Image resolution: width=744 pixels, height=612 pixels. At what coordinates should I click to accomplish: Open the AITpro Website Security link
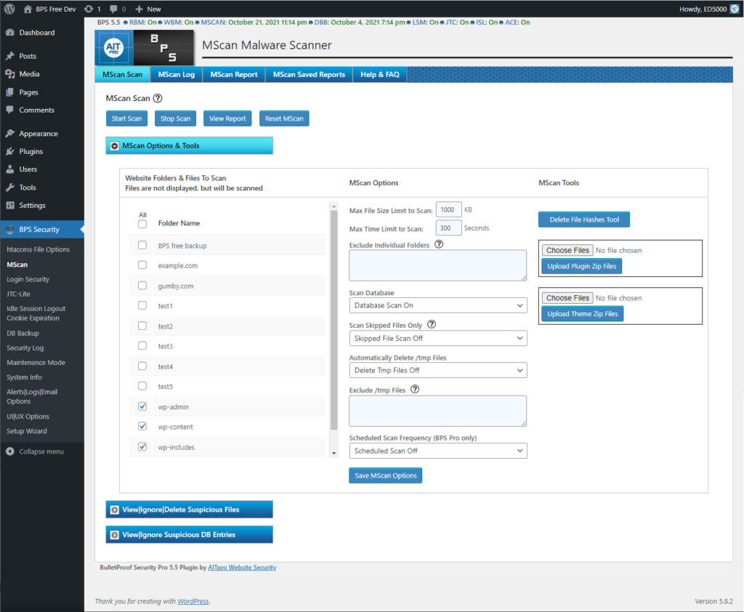[242, 568]
